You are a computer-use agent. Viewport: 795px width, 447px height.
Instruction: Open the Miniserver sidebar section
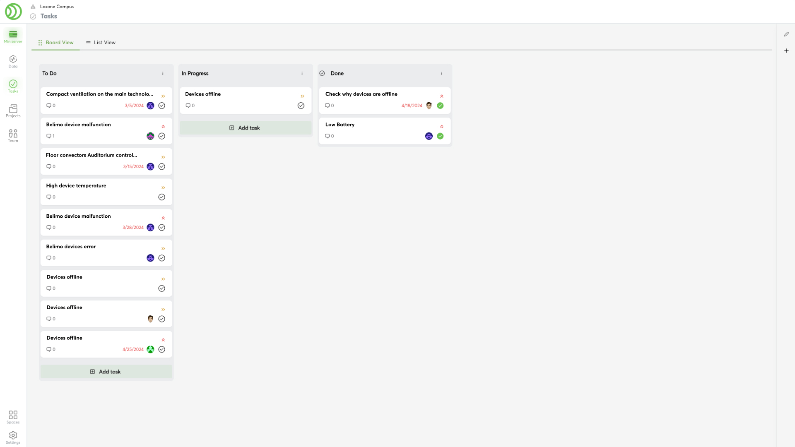coord(13,36)
